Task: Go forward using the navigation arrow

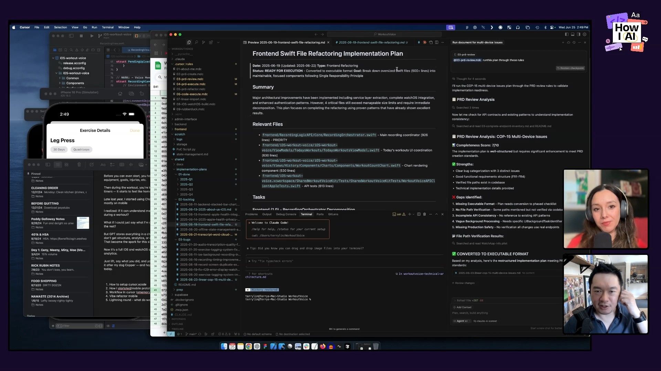Action: click(322, 34)
